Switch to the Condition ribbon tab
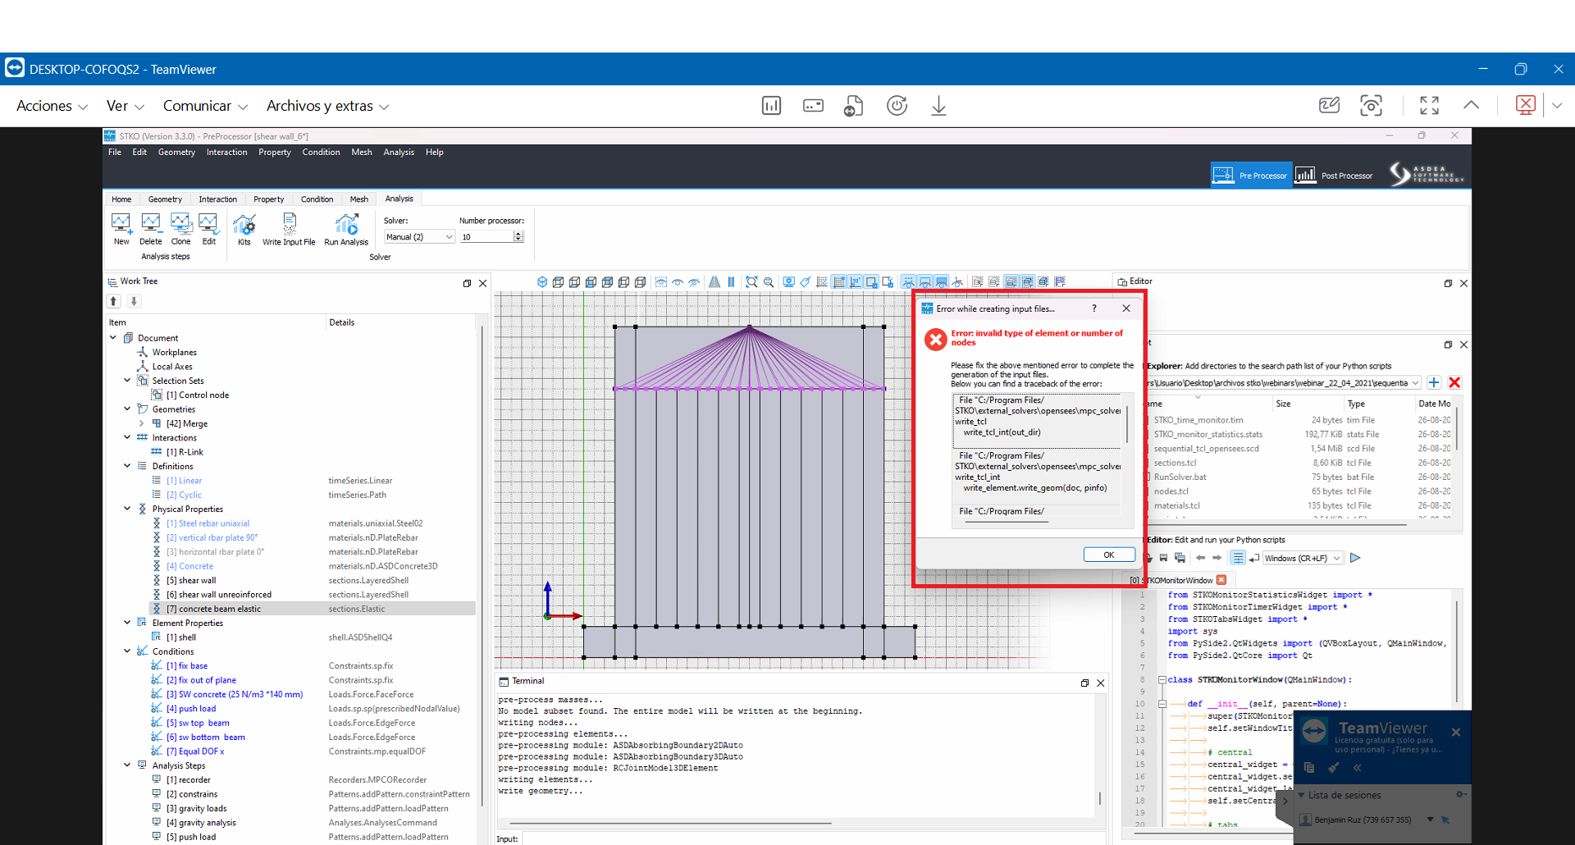Image resolution: width=1575 pixels, height=845 pixels. [x=317, y=199]
